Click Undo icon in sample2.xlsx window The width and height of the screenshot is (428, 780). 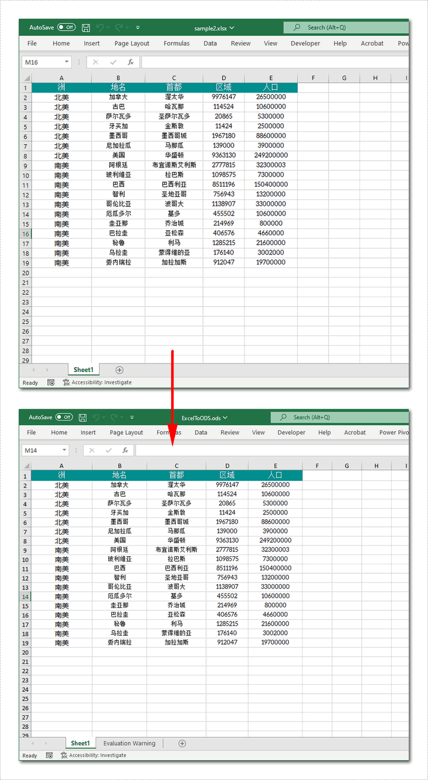coord(100,27)
